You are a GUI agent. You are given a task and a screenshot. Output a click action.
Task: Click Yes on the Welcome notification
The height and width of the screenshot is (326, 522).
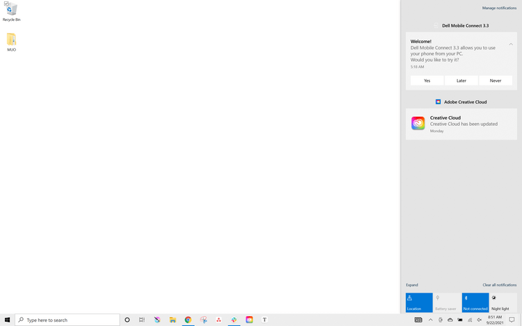click(427, 81)
